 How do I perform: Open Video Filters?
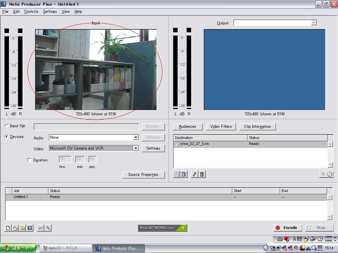pyautogui.click(x=221, y=126)
